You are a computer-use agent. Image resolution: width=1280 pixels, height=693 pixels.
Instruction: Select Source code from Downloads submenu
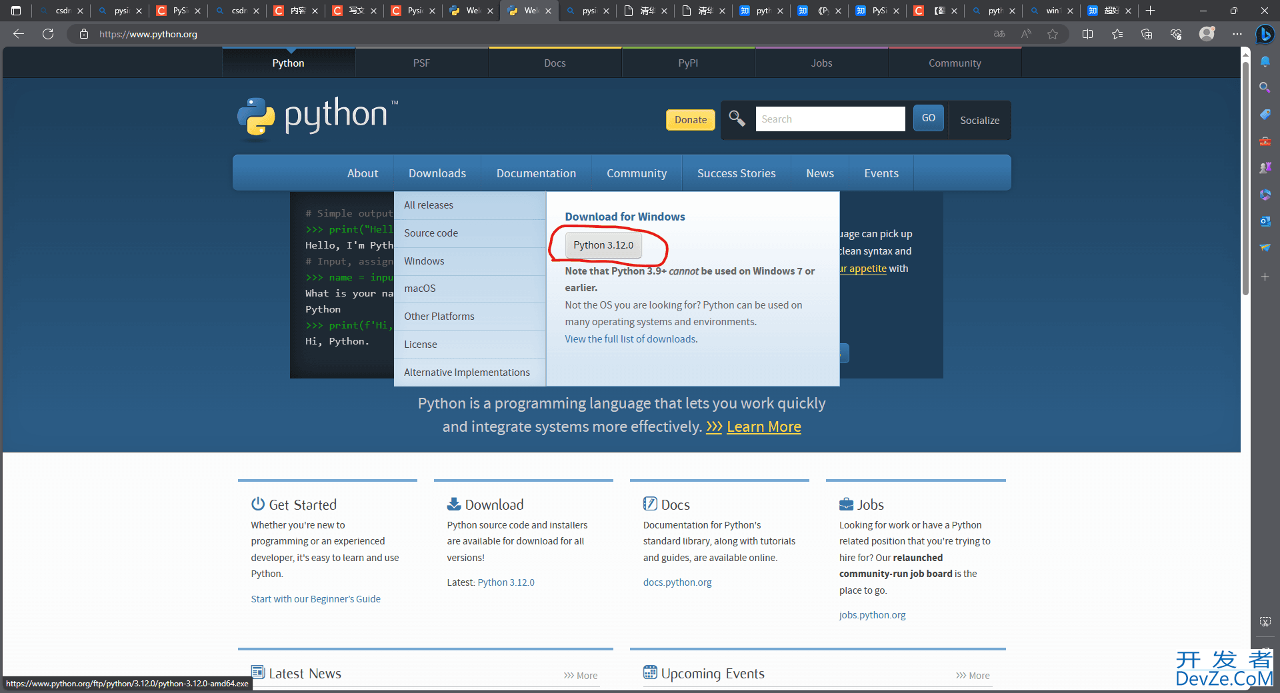(470, 233)
